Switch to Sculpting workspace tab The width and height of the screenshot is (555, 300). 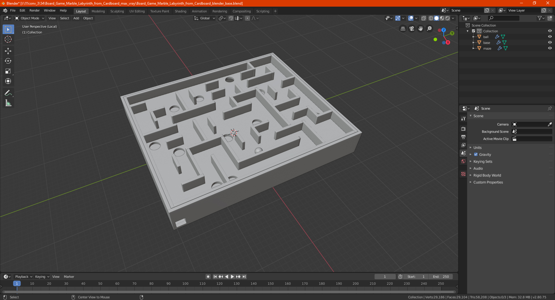point(117,11)
